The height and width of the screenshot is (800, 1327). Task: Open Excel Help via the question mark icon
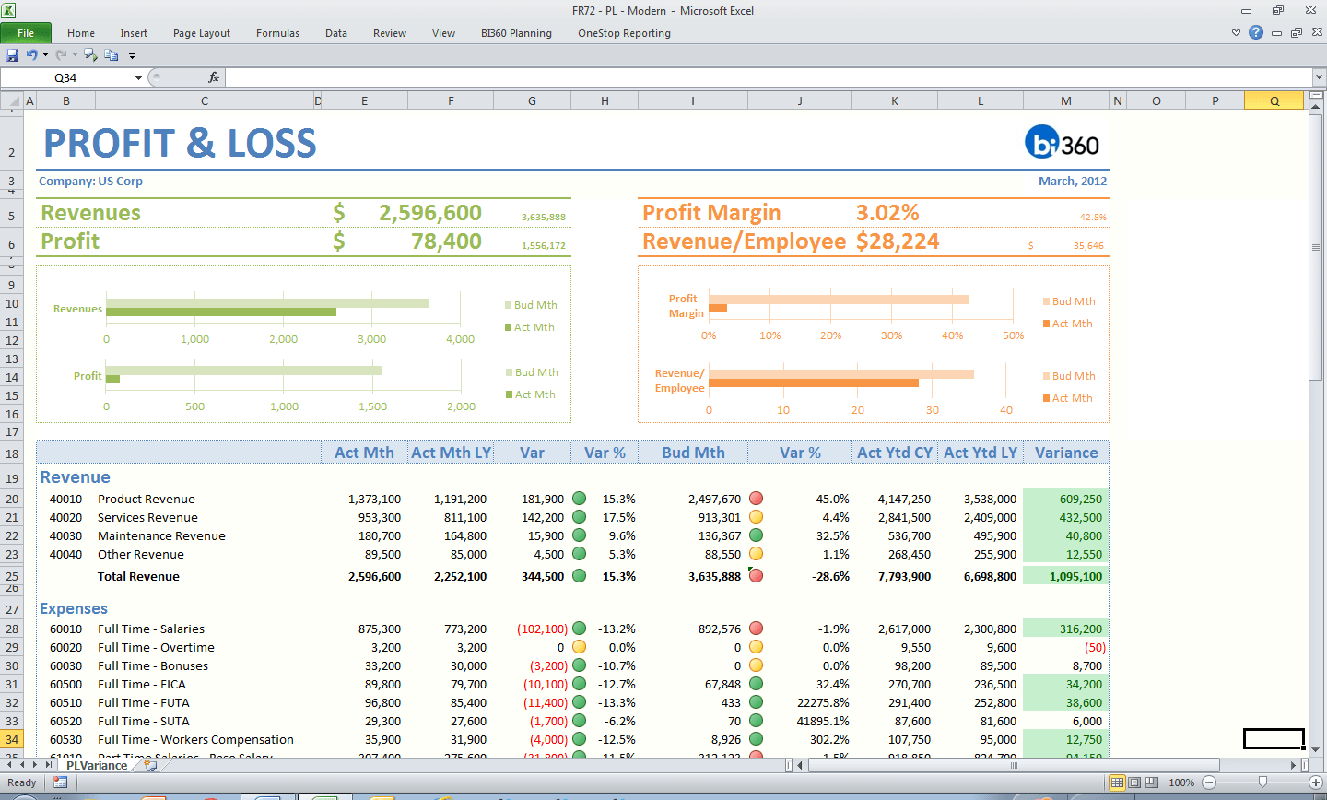click(x=1256, y=32)
